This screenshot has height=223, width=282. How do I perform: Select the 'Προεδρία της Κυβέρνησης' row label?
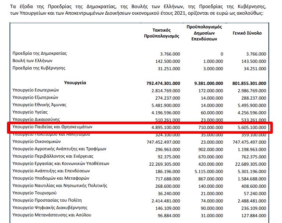[x=39, y=68]
